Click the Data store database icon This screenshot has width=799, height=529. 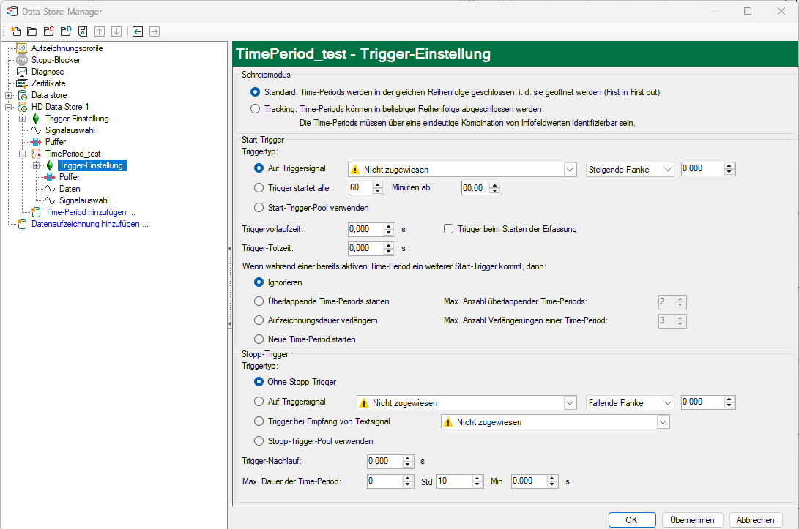(23, 95)
